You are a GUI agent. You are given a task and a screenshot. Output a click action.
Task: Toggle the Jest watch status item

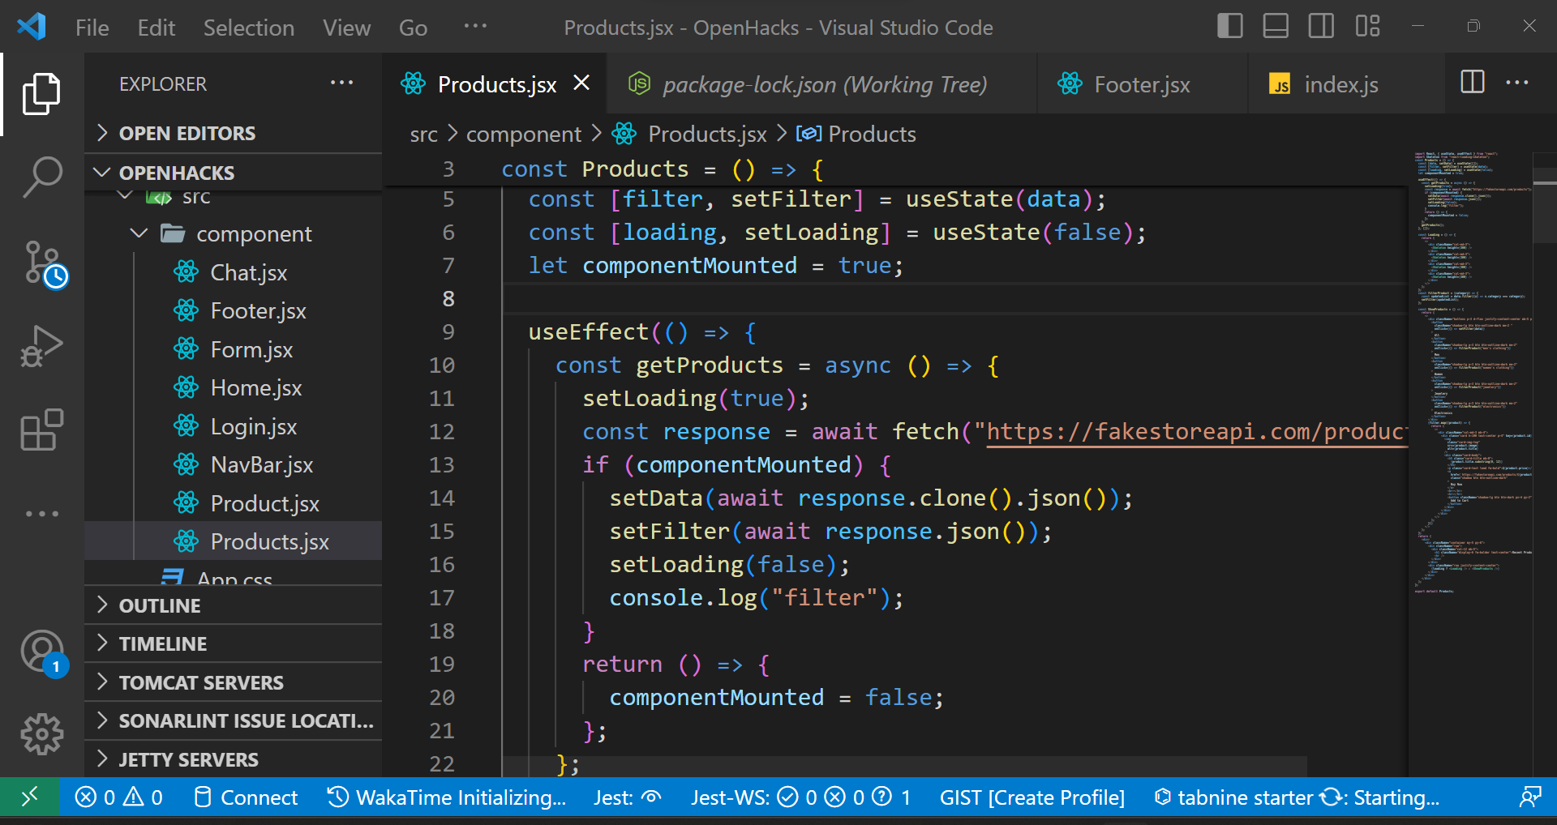(628, 797)
